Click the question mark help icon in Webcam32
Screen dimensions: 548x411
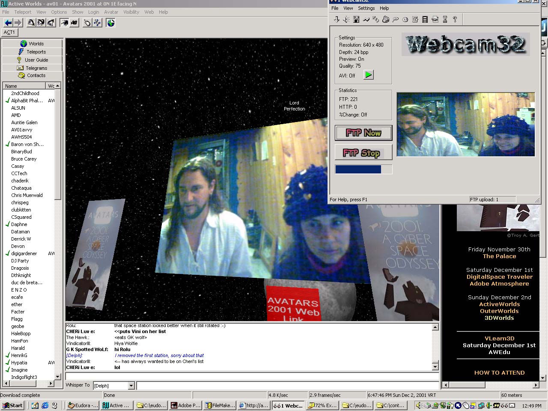pos(455,19)
